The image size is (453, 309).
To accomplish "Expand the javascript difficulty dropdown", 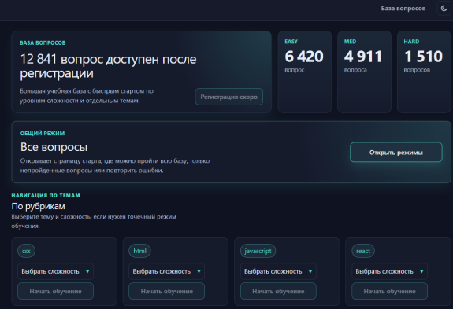I will [x=278, y=271].
